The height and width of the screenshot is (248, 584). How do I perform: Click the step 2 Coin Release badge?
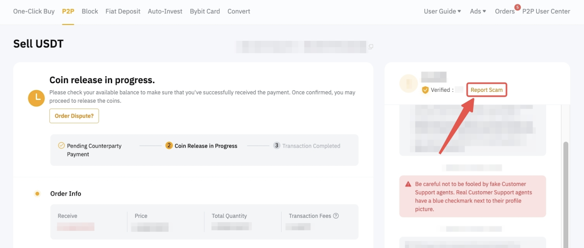click(169, 146)
